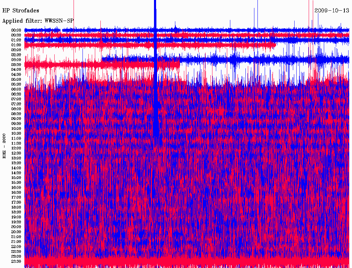The image size is (352, 268).
Task: Pick the 02:00 time row label
Action: [16, 50]
